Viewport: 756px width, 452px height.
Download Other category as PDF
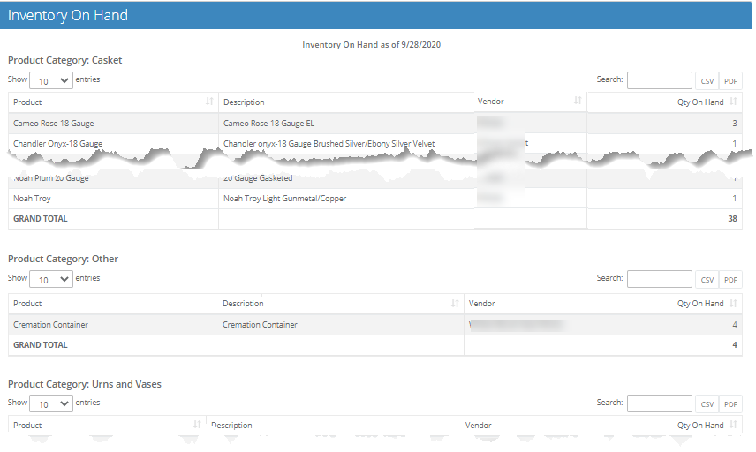730,280
